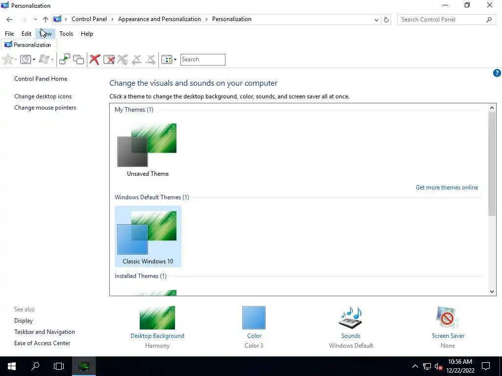This screenshot has width=502, height=376.
Task: Show hidden tray icons chevron
Action: coord(415,366)
